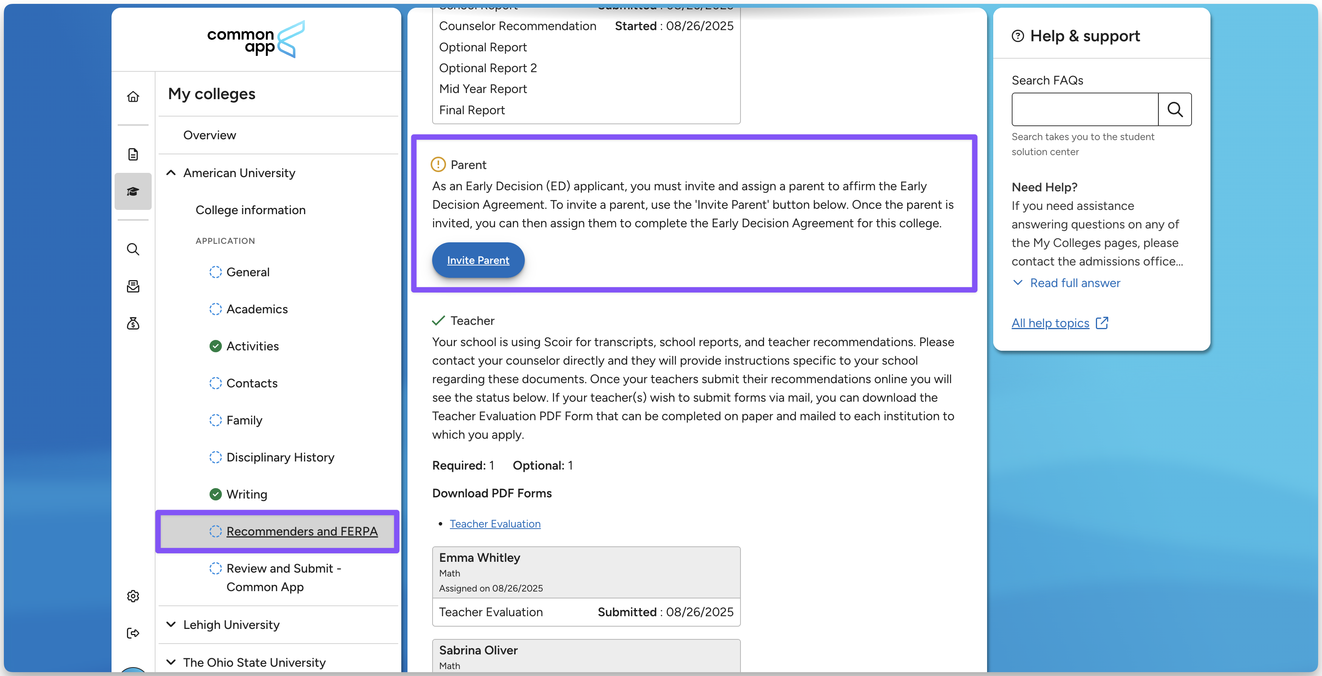Open the Family section
The image size is (1322, 676).
(x=244, y=421)
